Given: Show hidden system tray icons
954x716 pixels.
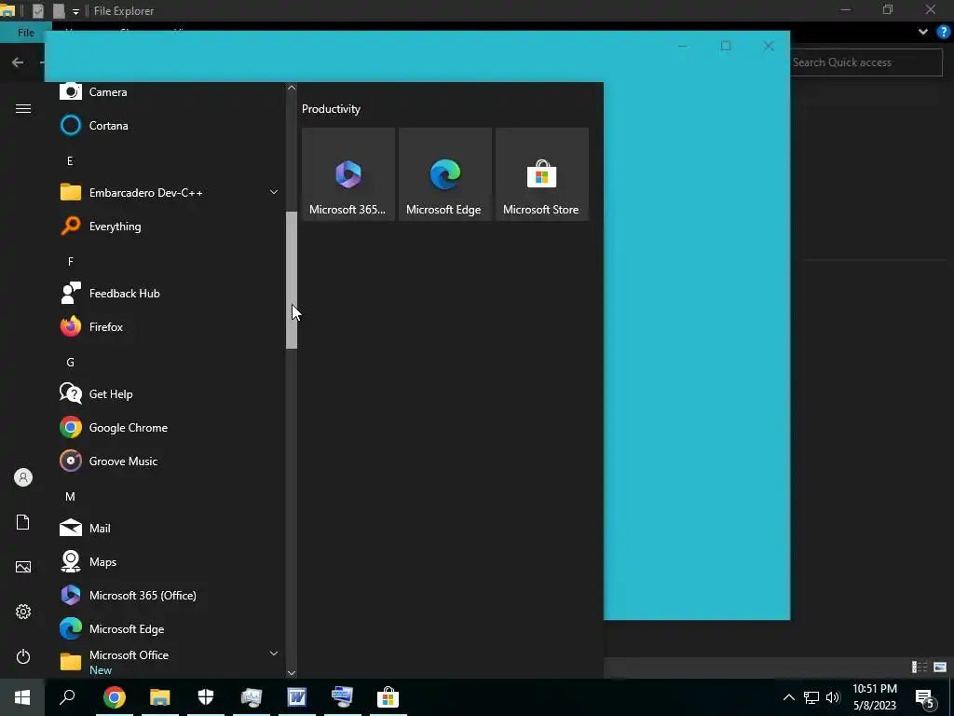Looking at the screenshot, I should coord(788,697).
